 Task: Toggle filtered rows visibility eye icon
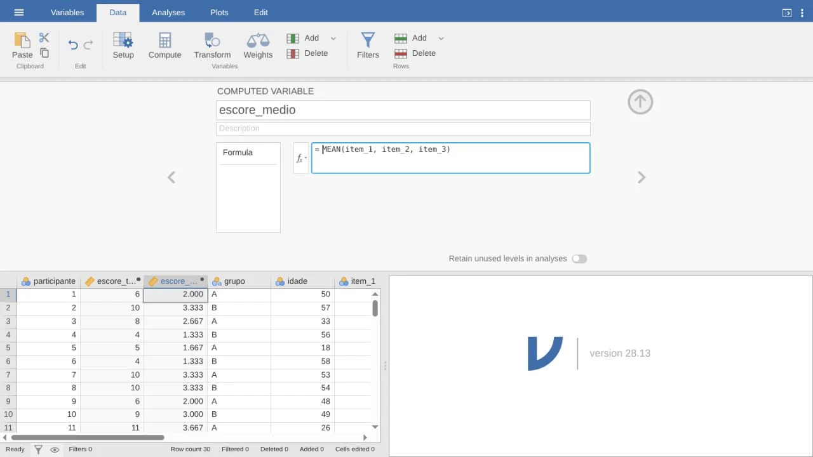click(x=55, y=449)
